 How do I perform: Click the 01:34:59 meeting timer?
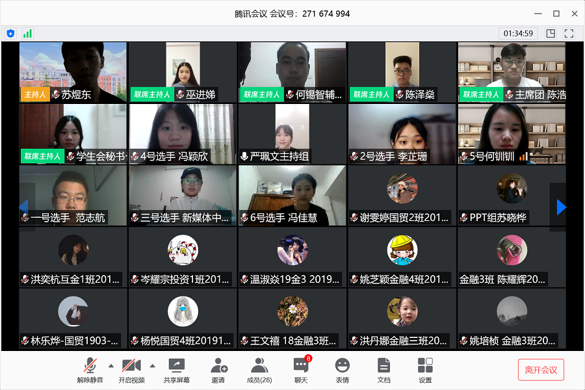pyautogui.click(x=518, y=33)
